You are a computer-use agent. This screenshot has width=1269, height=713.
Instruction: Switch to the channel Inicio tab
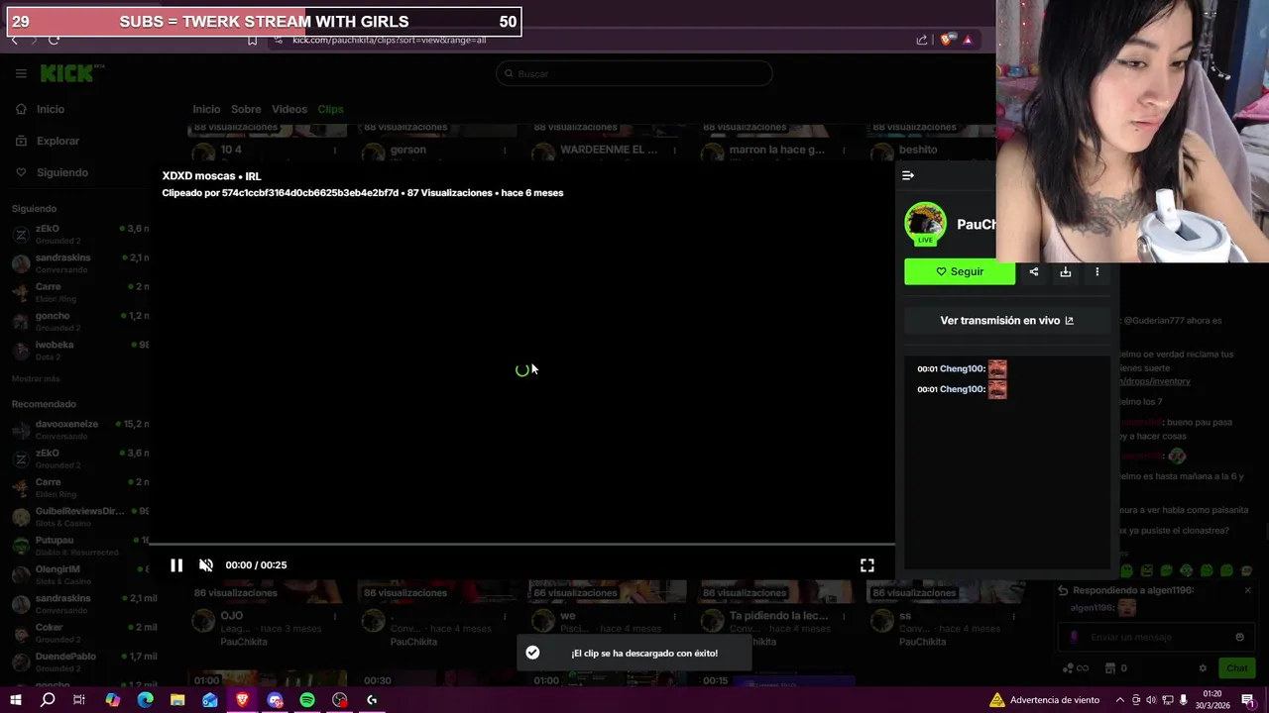pos(206,110)
